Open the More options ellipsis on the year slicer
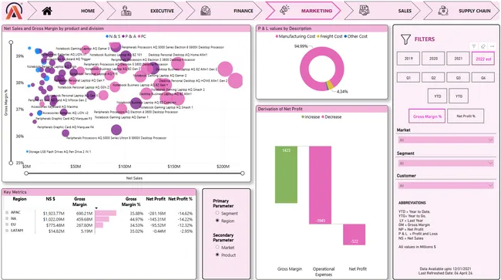Viewport: 501px width, 280px height. [492, 46]
